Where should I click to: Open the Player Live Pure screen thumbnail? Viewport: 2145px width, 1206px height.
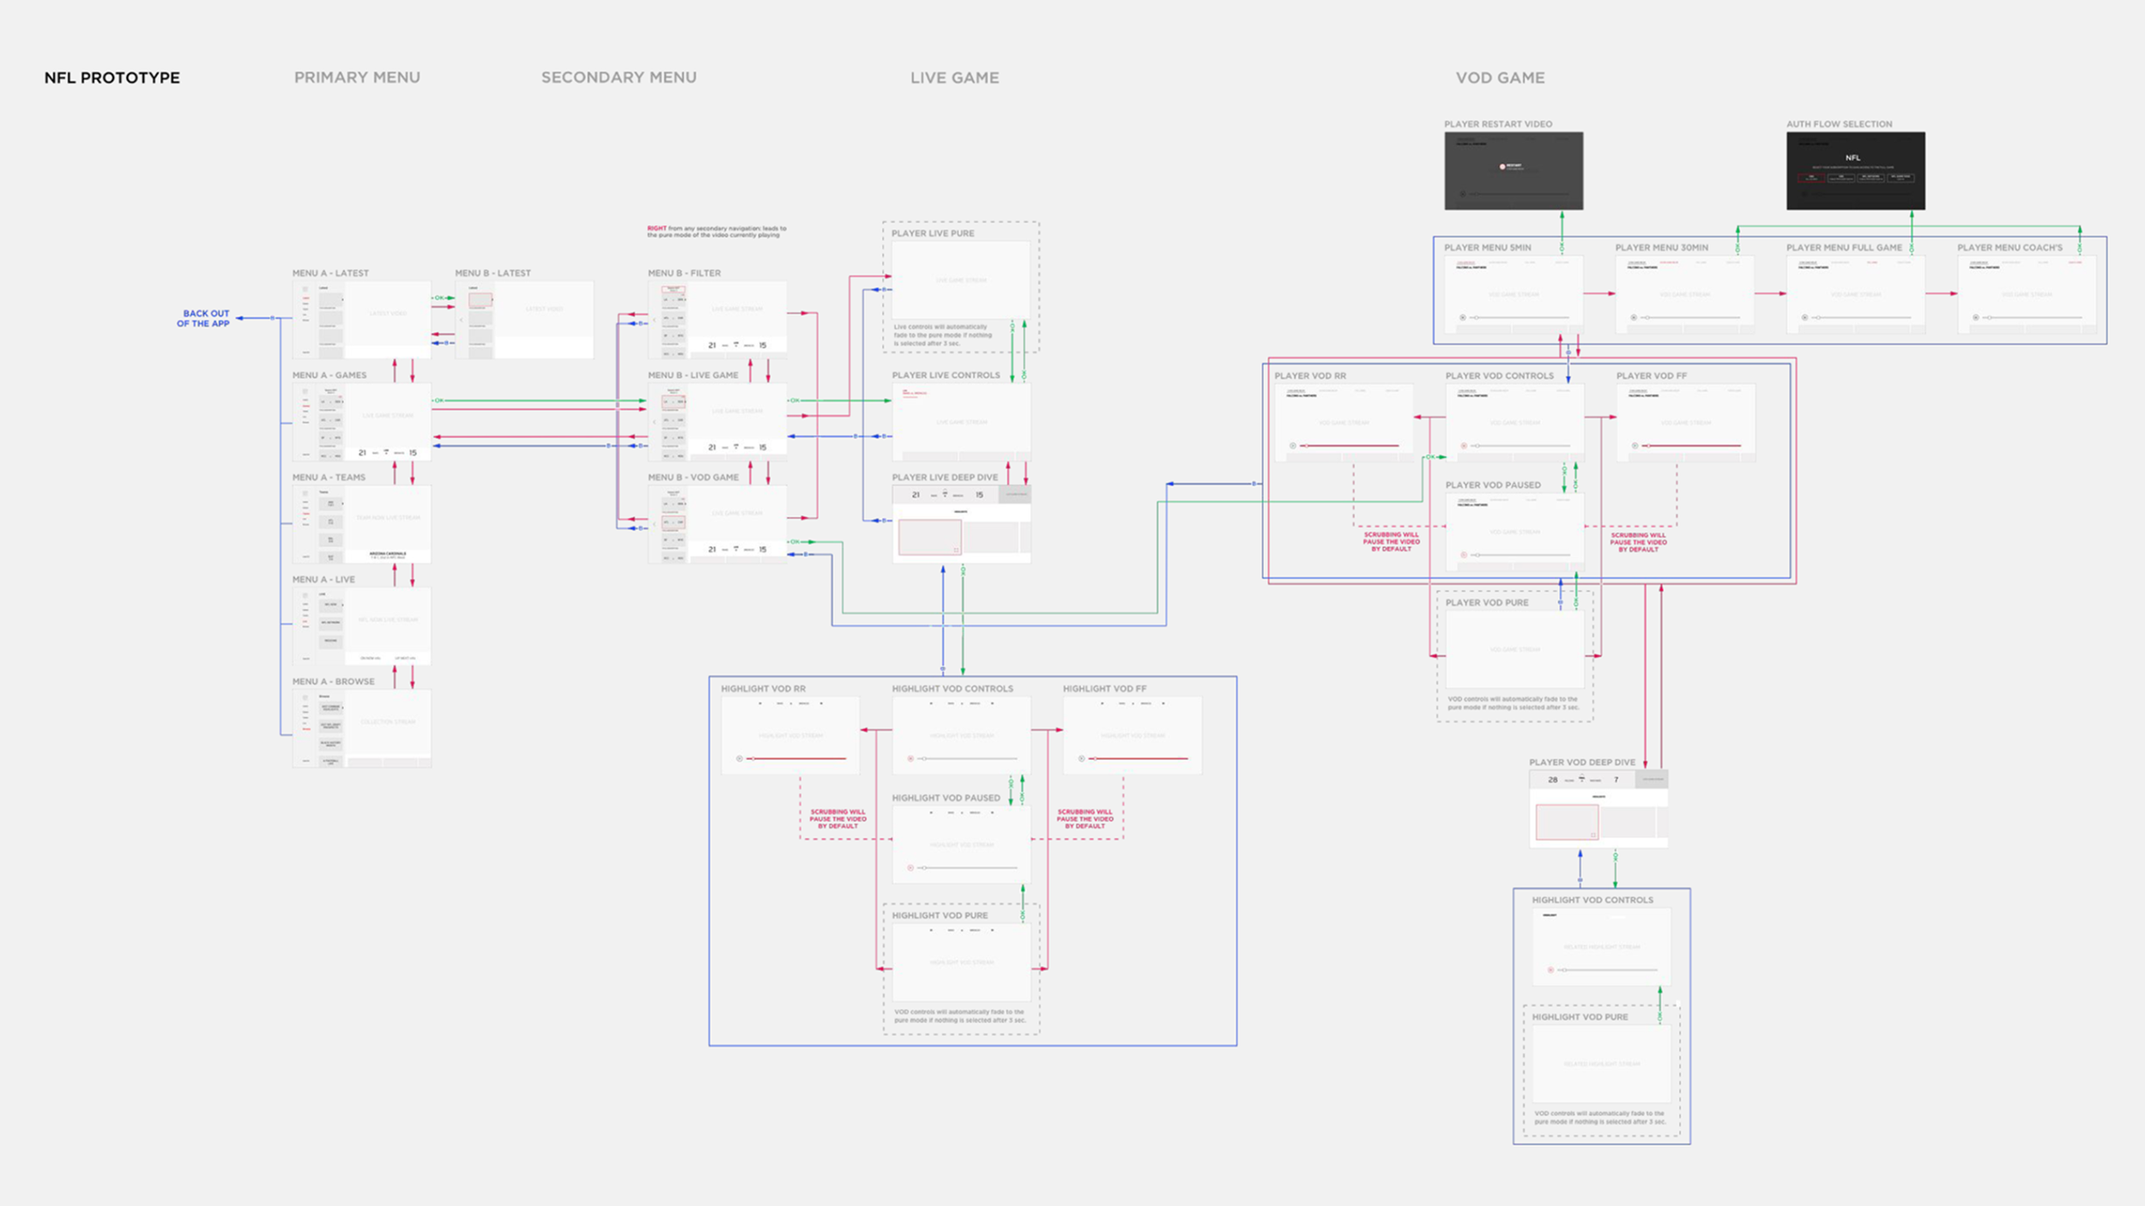(x=960, y=280)
